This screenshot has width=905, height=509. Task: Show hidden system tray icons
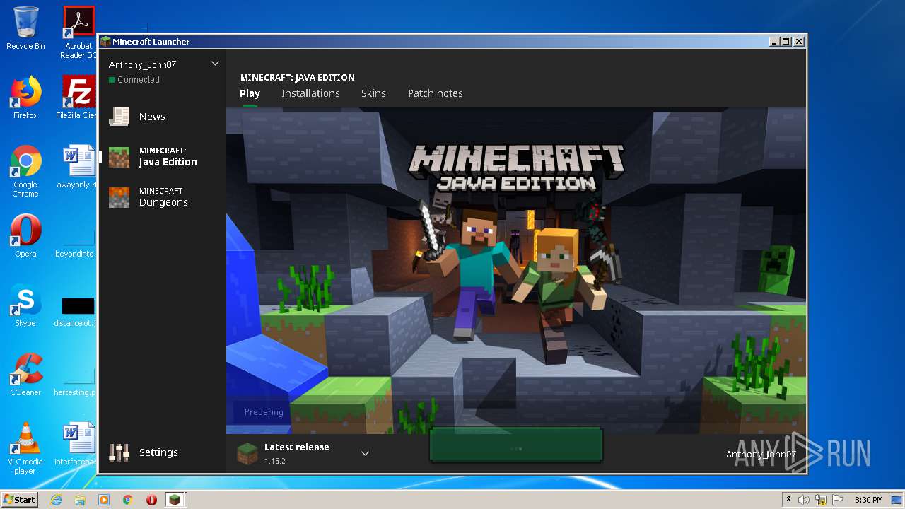click(x=788, y=500)
